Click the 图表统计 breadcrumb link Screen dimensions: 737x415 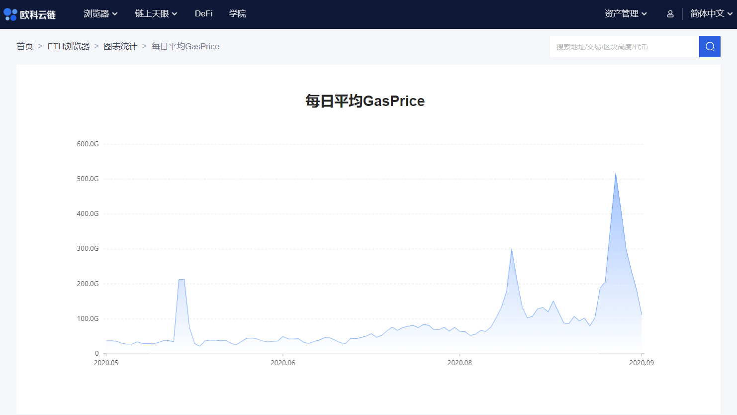(x=120, y=46)
